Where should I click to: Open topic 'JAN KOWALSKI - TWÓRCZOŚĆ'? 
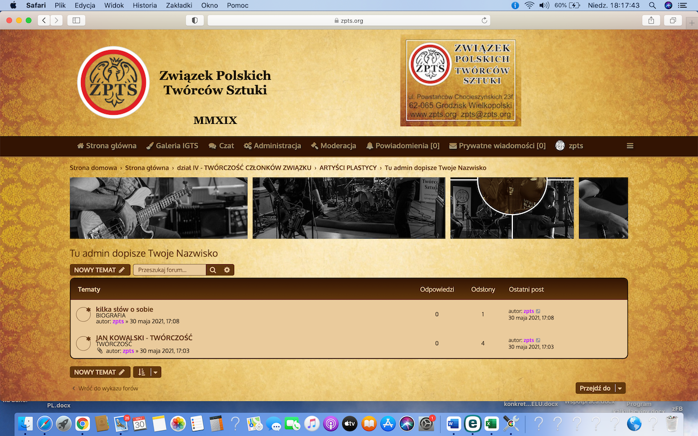click(x=144, y=338)
